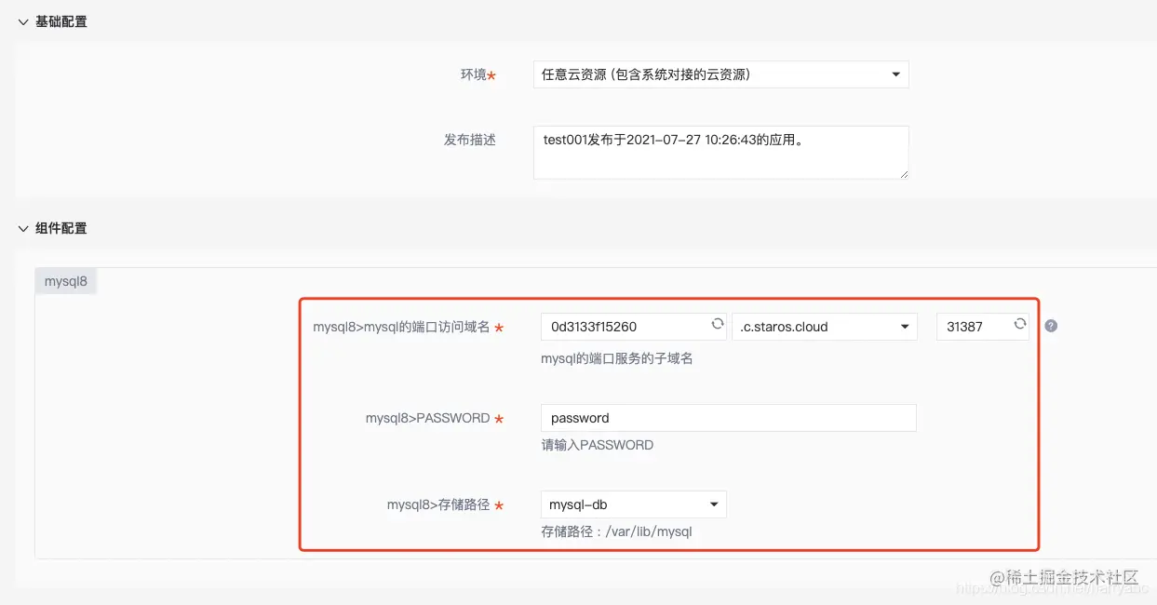Click the down-caret in the environment selector

tap(895, 74)
